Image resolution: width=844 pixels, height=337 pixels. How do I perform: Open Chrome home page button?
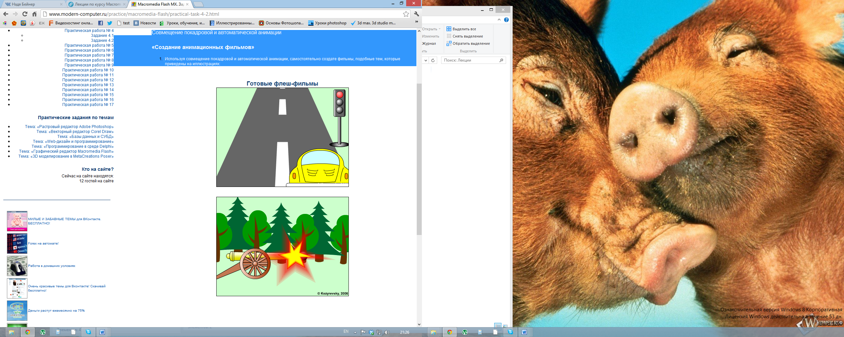click(34, 14)
